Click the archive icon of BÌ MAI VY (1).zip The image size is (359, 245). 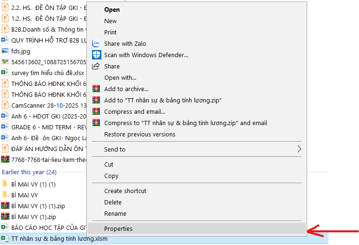click(x=5, y=217)
